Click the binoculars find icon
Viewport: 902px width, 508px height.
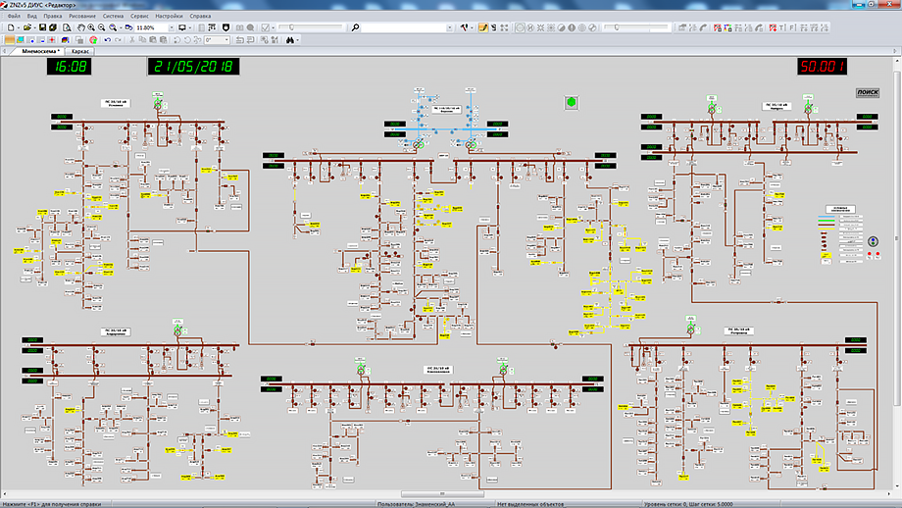[x=289, y=40]
